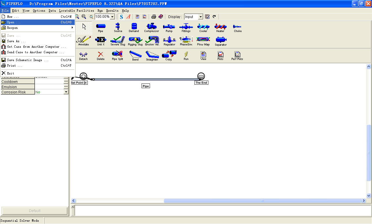Choose Get Case from Another Computer

point(37,47)
